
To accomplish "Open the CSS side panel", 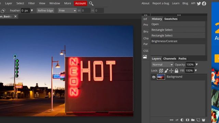I will pos(146,51).
